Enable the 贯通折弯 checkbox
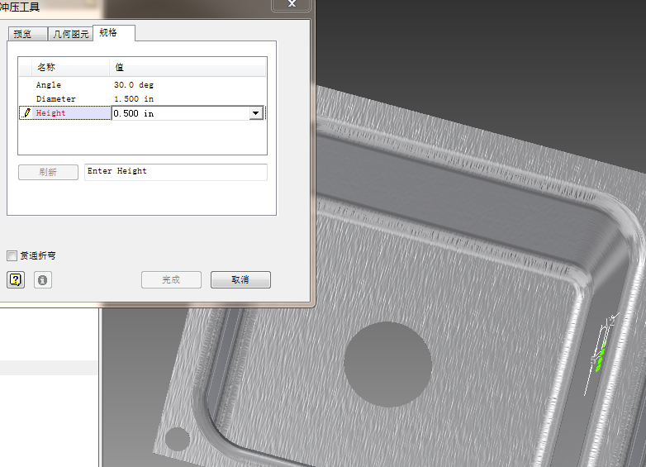The image size is (646, 467). coord(12,256)
